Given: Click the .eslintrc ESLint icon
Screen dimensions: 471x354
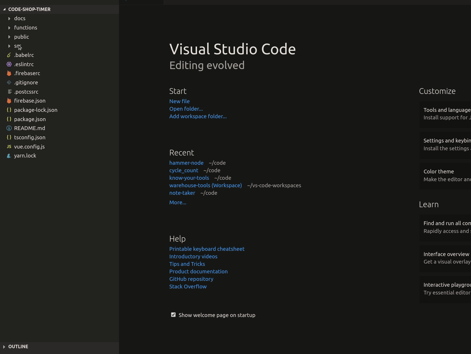Looking at the screenshot, I should [9, 64].
